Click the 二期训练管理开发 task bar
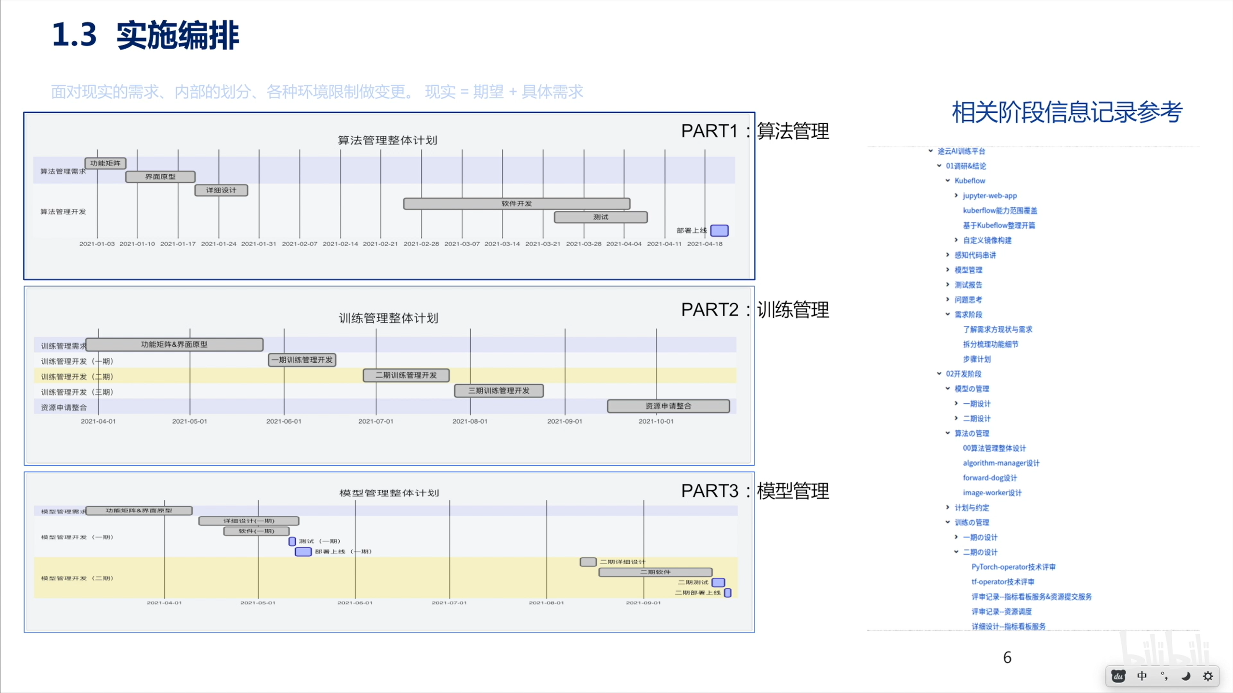This screenshot has width=1233, height=693. pyautogui.click(x=406, y=375)
